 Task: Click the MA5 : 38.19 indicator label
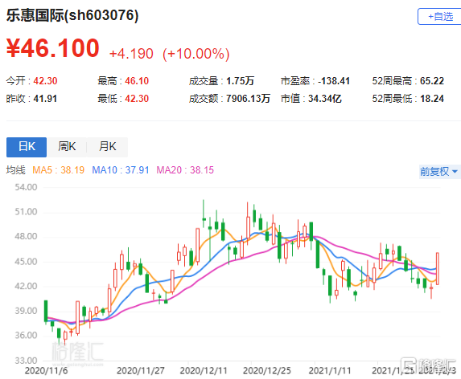(x=58, y=170)
